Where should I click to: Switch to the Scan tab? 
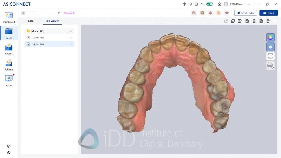[31, 21]
